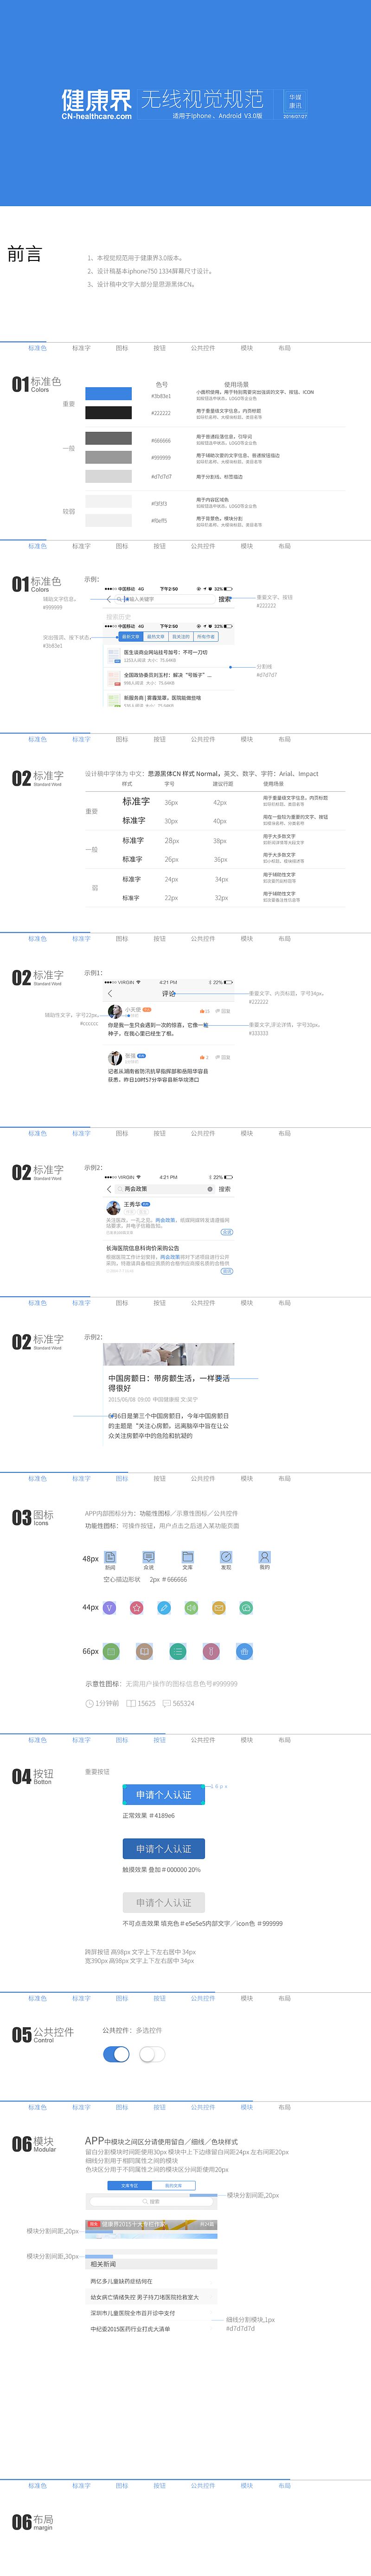
Task: Pick the light grey #d7d7d7 color swatch
Action: click(108, 476)
